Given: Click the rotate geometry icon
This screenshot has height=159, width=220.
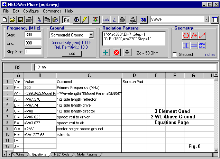Looking at the screenshot, I should point(186,35).
